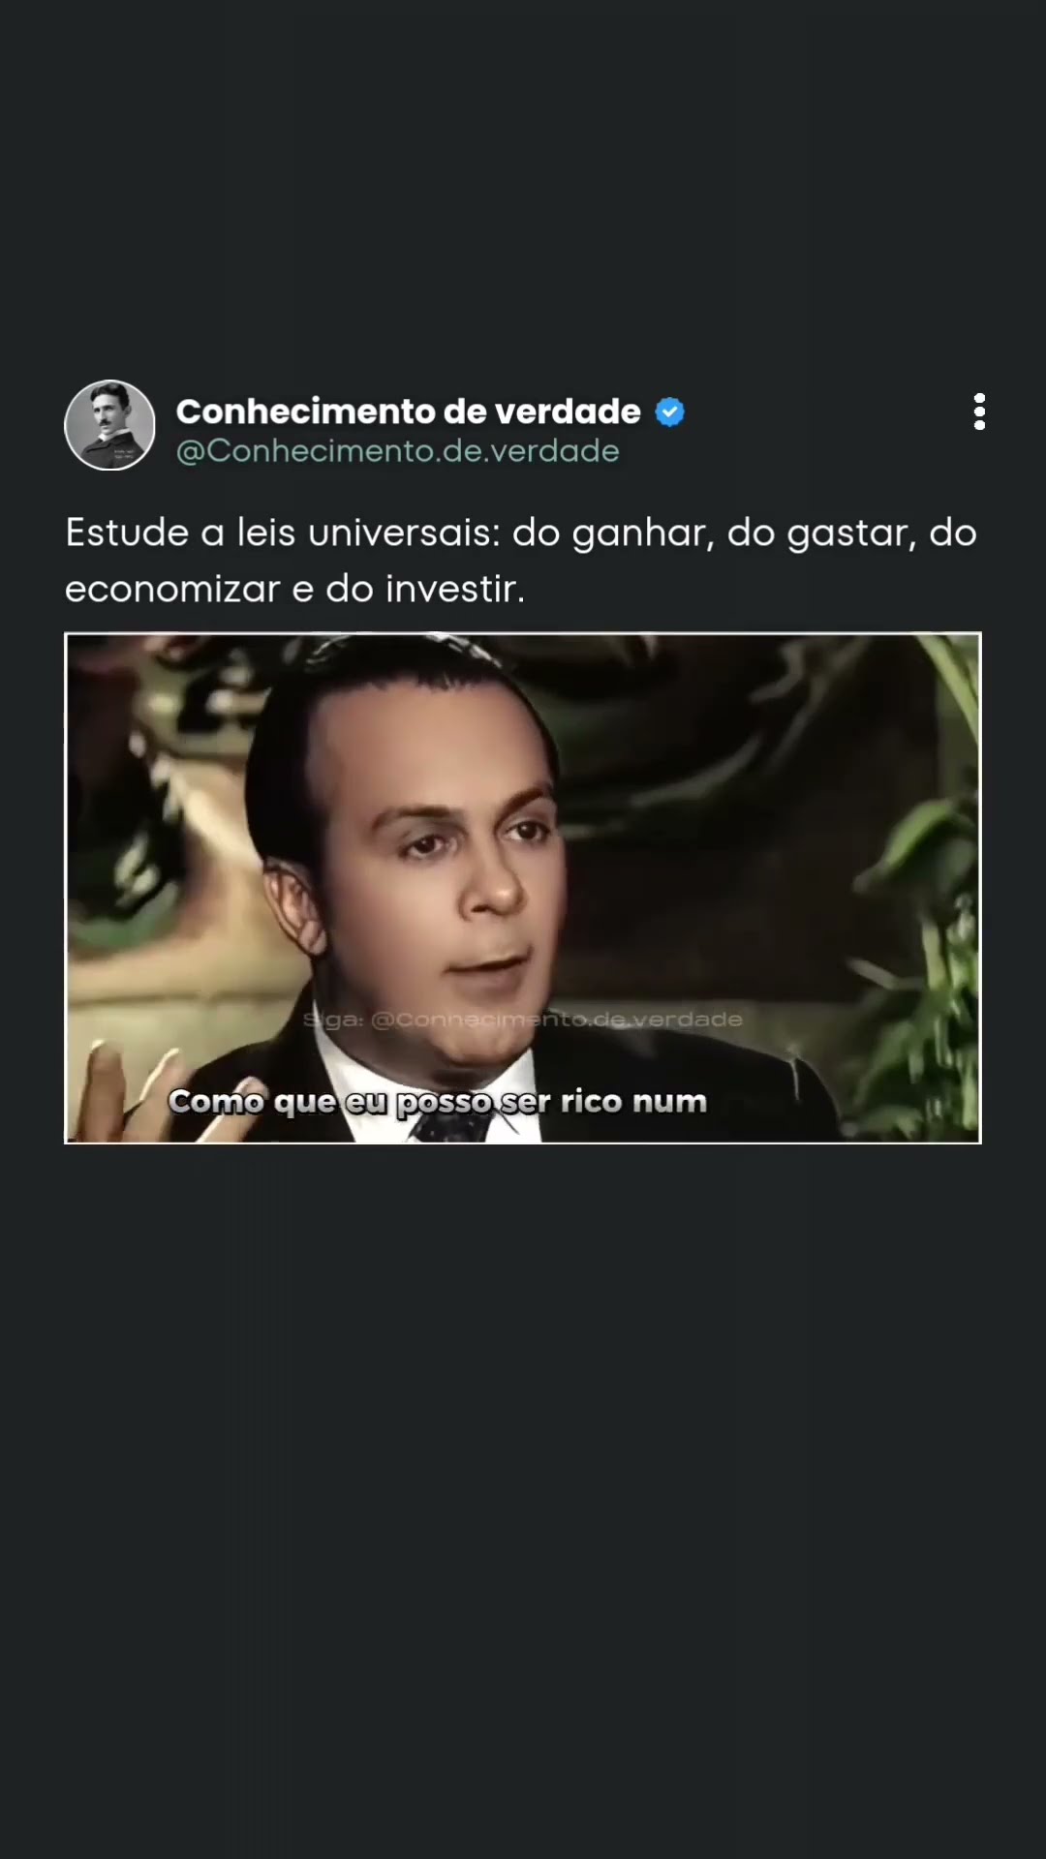Click the 'Siga: @Conhecimento.de.verdade' video watermark
Screen dimensions: 1046x1859
tap(522, 1020)
